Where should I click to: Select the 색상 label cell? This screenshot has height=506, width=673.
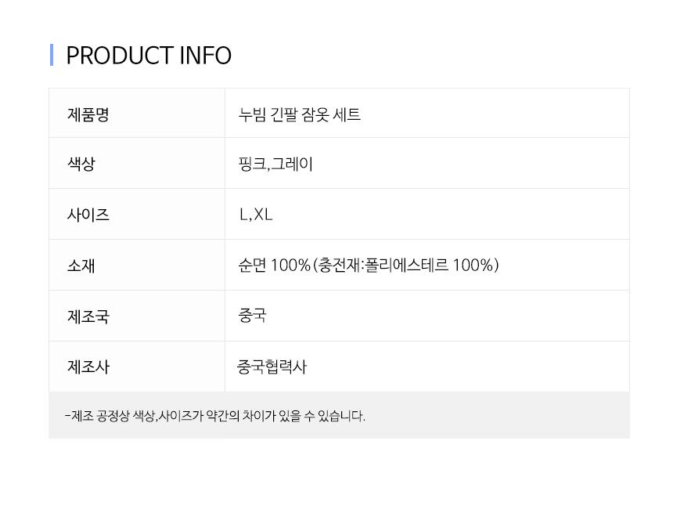click(x=137, y=163)
